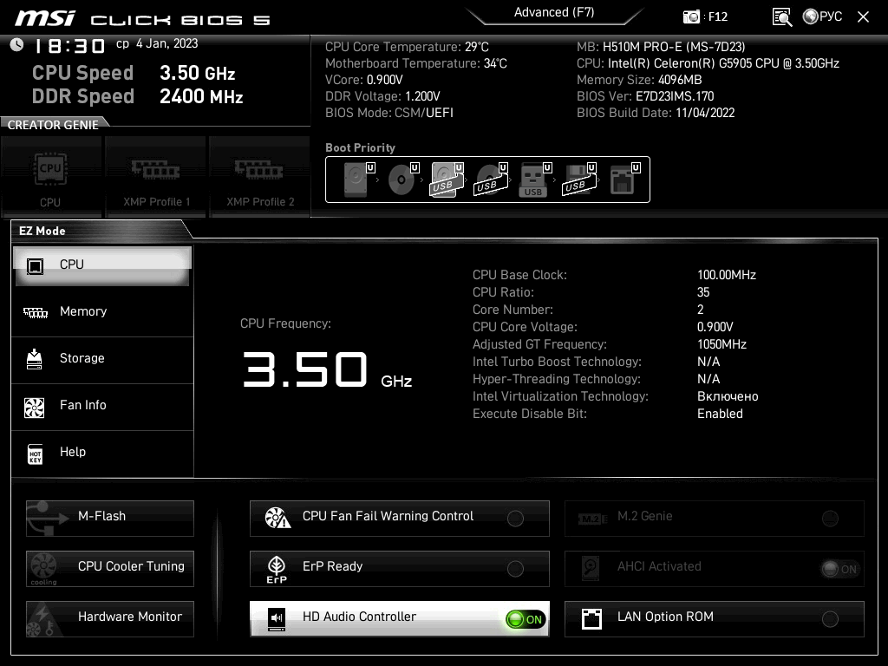The height and width of the screenshot is (666, 888).
Task: Open the CPU tab in EZ Mode
Action: click(x=102, y=265)
